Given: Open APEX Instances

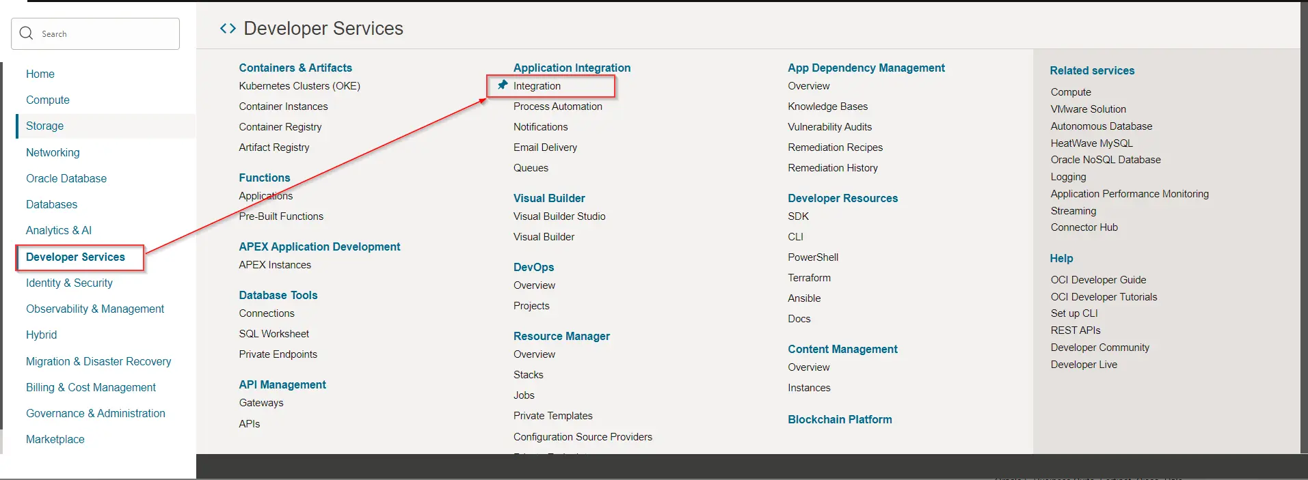Looking at the screenshot, I should 275,265.
